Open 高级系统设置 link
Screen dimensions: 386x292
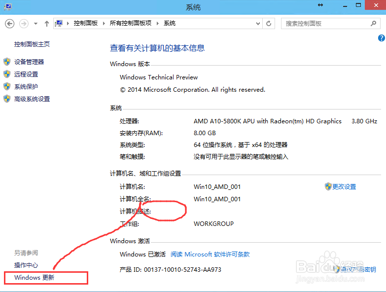(32, 99)
